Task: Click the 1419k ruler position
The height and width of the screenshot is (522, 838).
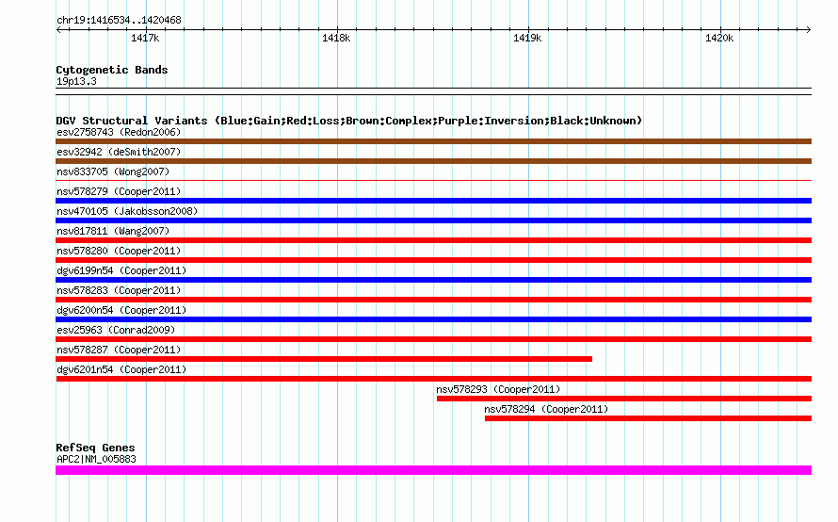Action: point(527,38)
